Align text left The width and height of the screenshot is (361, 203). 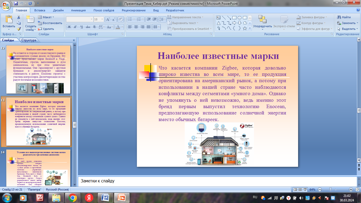point(130,27)
